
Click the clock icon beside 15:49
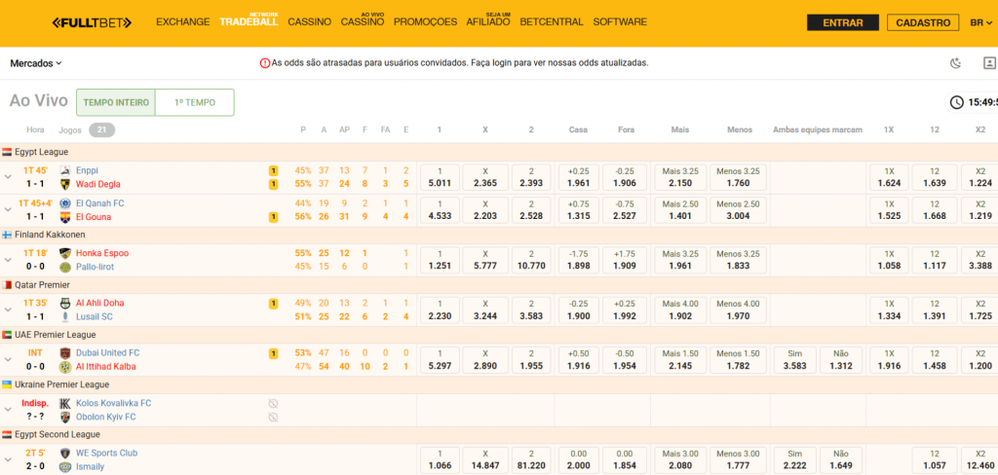tap(957, 102)
